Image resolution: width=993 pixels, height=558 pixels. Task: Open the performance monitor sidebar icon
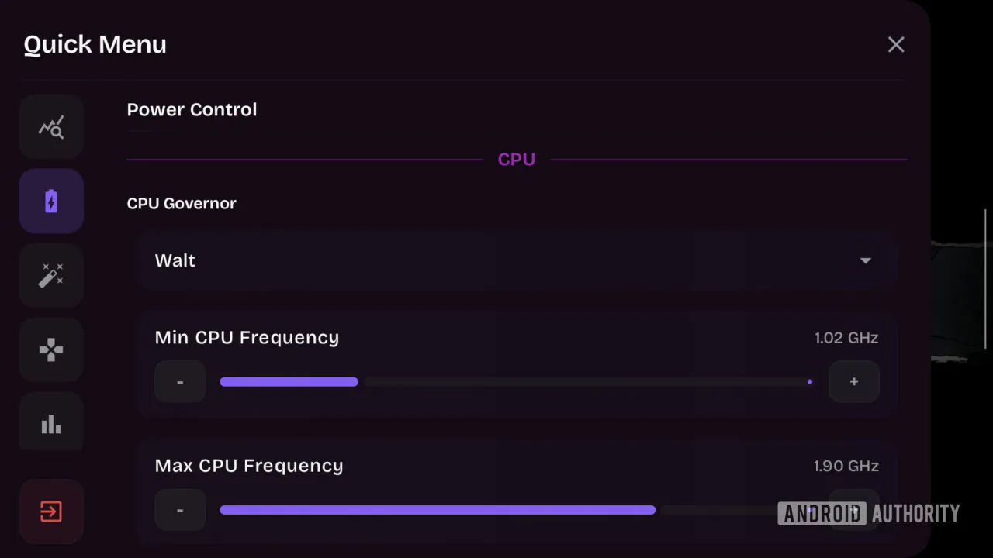pyautogui.click(x=51, y=127)
